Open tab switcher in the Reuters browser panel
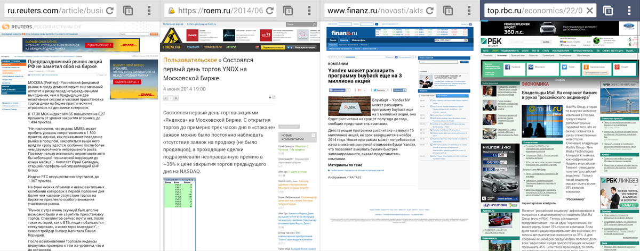 [x=128, y=11]
